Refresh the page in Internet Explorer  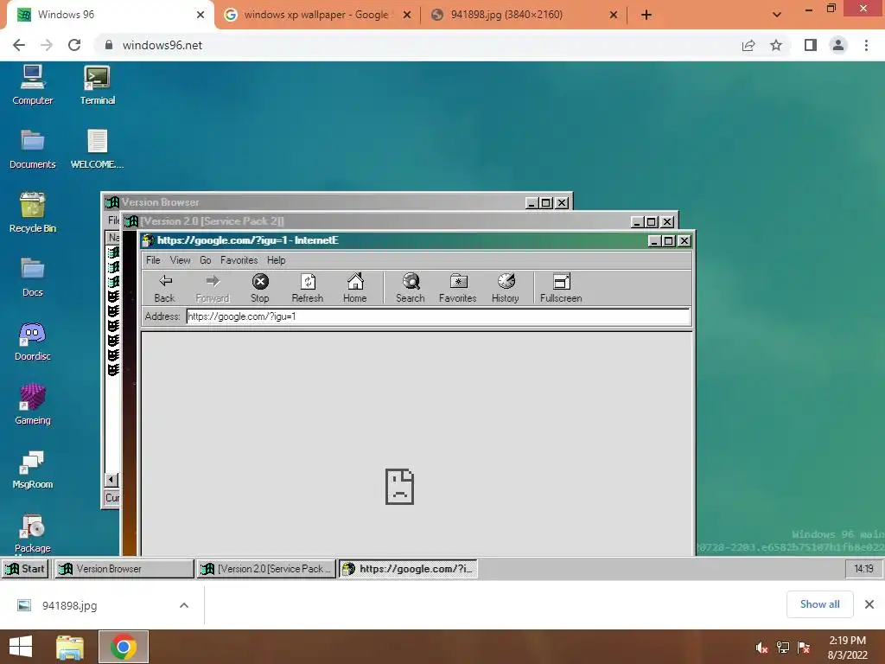pos(308,289)
